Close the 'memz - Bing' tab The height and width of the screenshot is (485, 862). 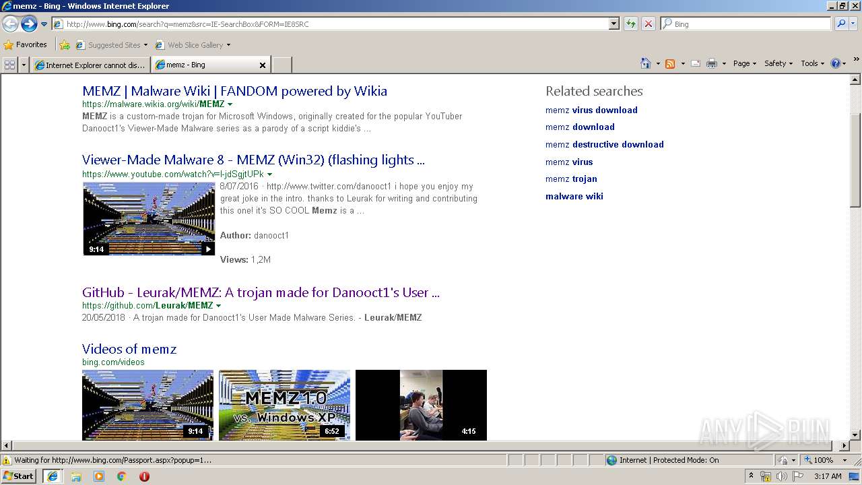pyautogui.click(x=263, y=65)
